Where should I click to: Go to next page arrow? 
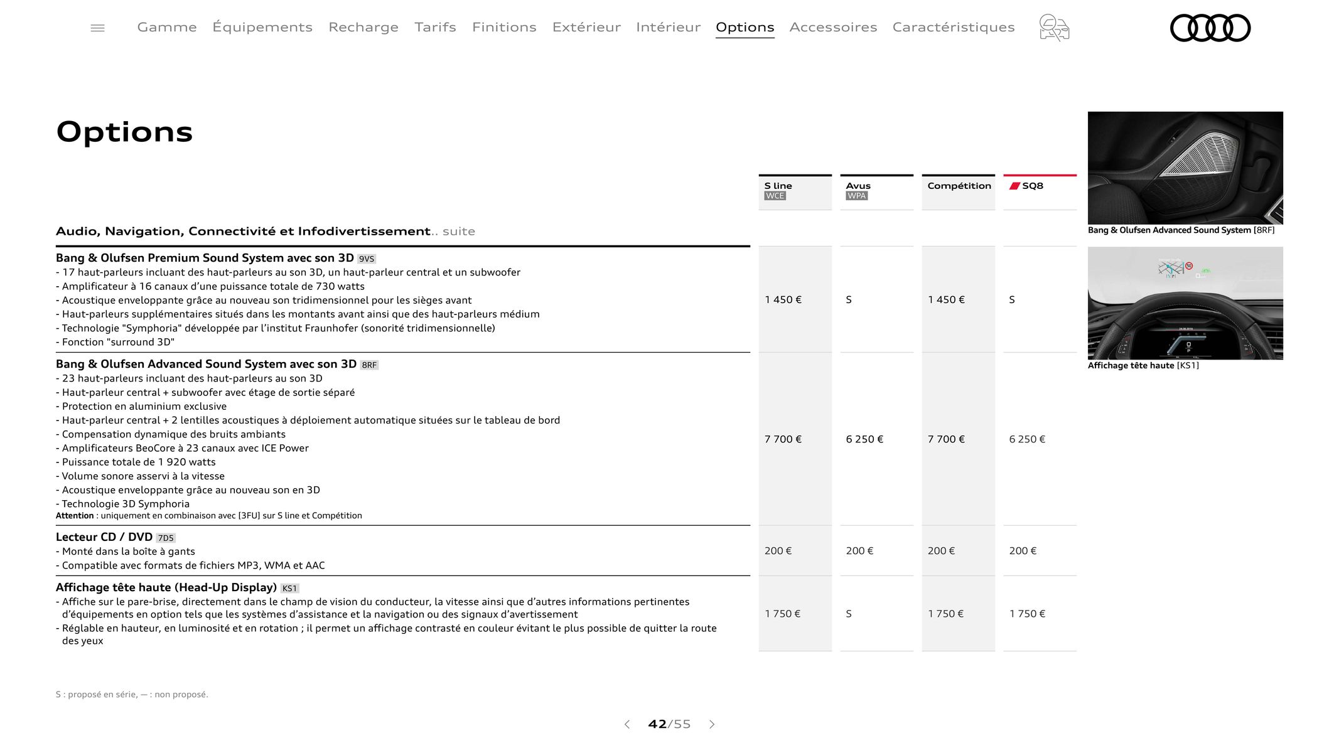pyautogui.click(x=712, y=724)
